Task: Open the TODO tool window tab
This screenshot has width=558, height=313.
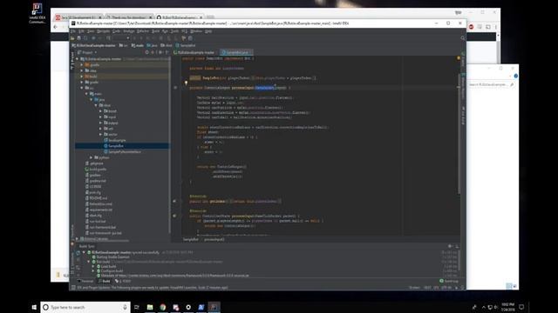Action: 123,281
